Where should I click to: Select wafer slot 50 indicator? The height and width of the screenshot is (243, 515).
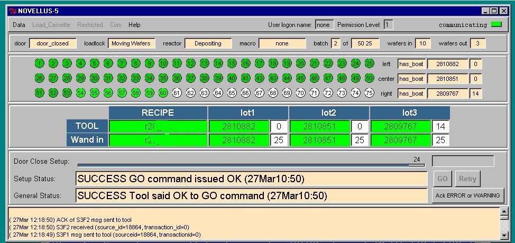coord(370,78)
